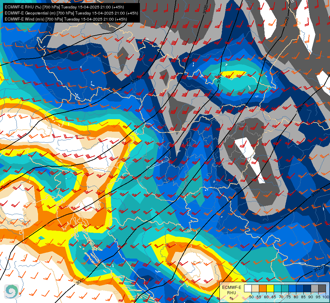Pick the yellow legend swatch for 60-65

[x=270, y=288]
